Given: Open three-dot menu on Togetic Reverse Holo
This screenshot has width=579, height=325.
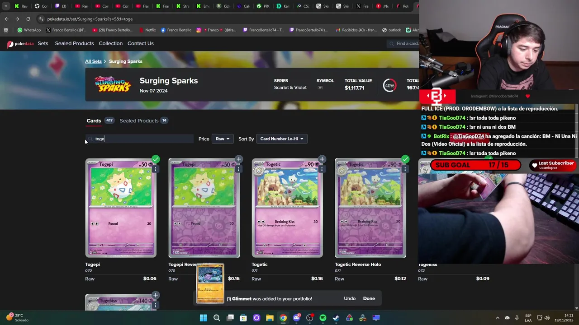Looking at the screenshot, I should pos(404,169).
